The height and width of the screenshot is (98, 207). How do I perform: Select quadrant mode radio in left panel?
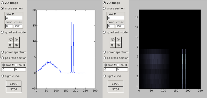click(3, 32)
